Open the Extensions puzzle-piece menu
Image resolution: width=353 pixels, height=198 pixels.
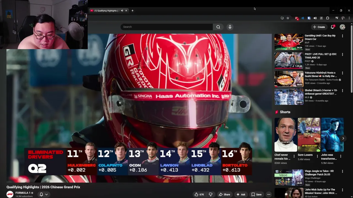(x=328, y=18)
